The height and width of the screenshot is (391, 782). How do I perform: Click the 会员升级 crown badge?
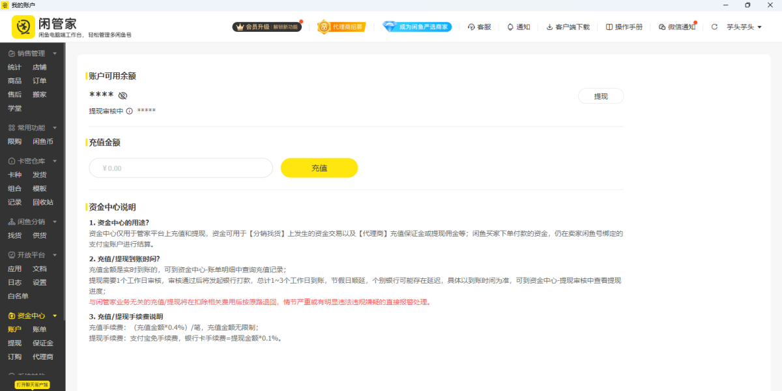tap(267, 27)
